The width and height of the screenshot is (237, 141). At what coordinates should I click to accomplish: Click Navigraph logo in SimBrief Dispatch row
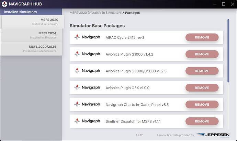[87, 121]
